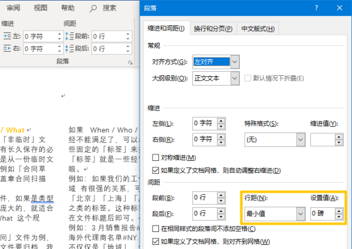
Task: Decrease 右侧 indent in dialog
Action: click(x=221, y=142)
